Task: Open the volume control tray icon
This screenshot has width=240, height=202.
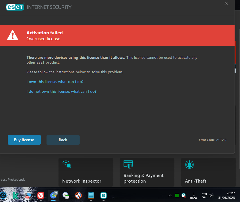Action: point(211,195)
